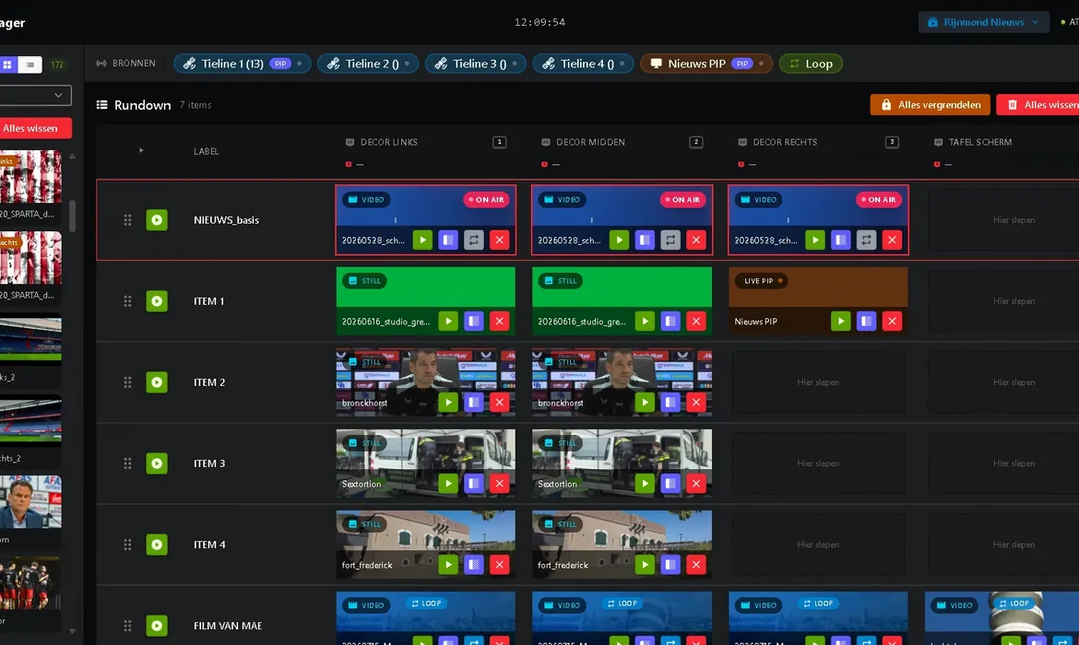Switch media library to list view
This screenshot has width=1079, height=645.
pos(30,64)
